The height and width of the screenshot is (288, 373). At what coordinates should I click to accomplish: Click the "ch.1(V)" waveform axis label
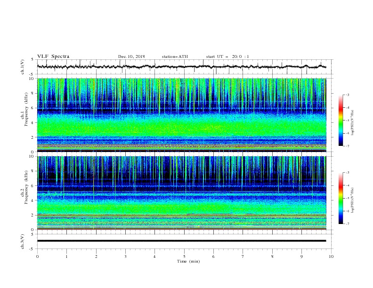click(23, 67)
